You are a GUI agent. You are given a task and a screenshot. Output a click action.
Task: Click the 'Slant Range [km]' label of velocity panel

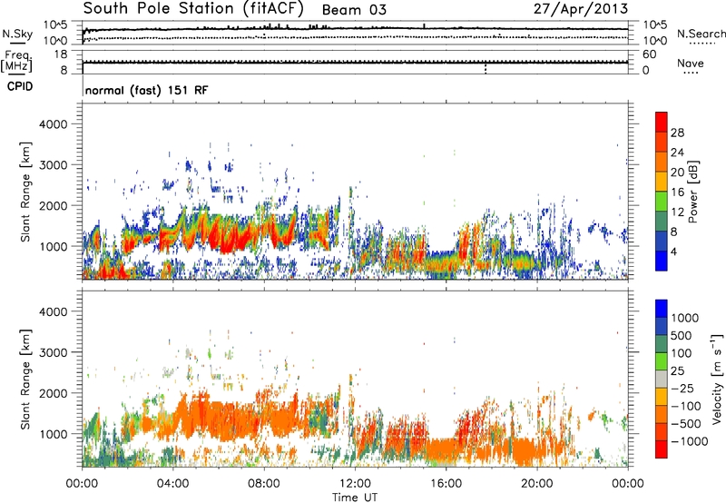(x=25, y=379)
